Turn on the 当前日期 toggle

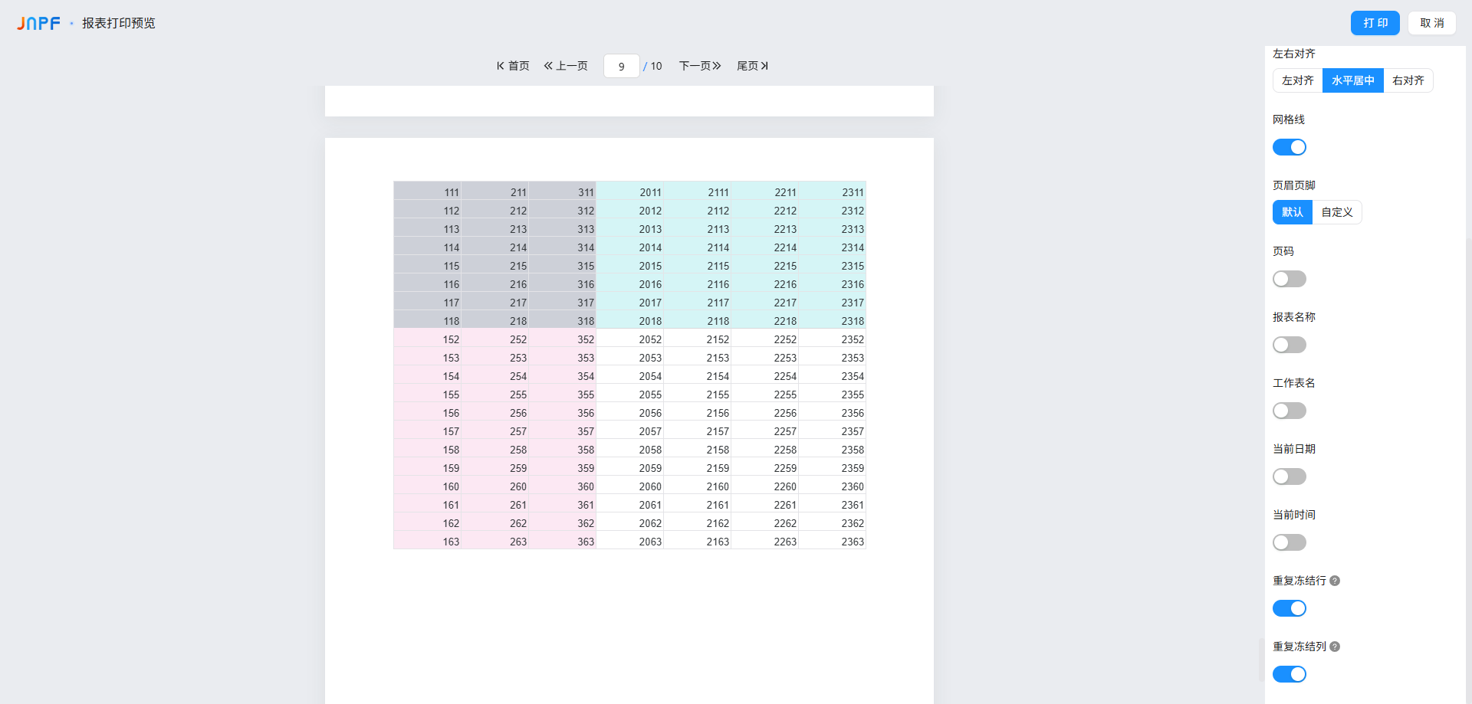click(x=1290, y=476)
